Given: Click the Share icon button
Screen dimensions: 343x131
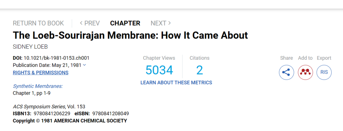Looking at the screenshot, I should coord(286,72).
